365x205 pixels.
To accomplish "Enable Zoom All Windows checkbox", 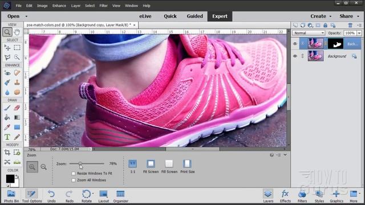I will [74, 180].
